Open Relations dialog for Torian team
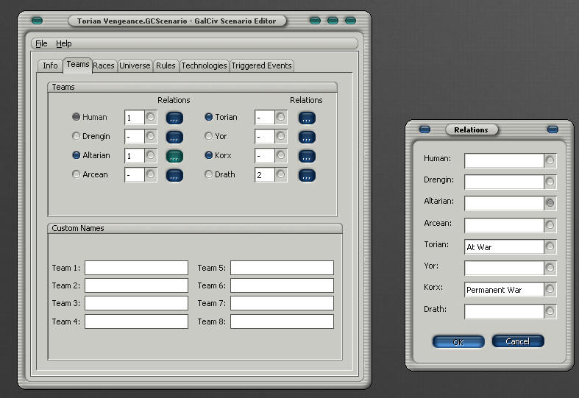579x398 pixels. click(x=307, y=118)
